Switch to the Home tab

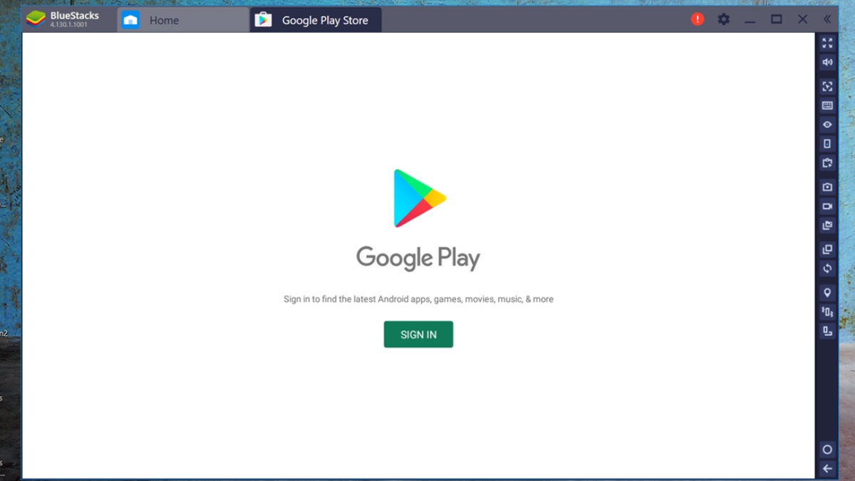(163, 20)
